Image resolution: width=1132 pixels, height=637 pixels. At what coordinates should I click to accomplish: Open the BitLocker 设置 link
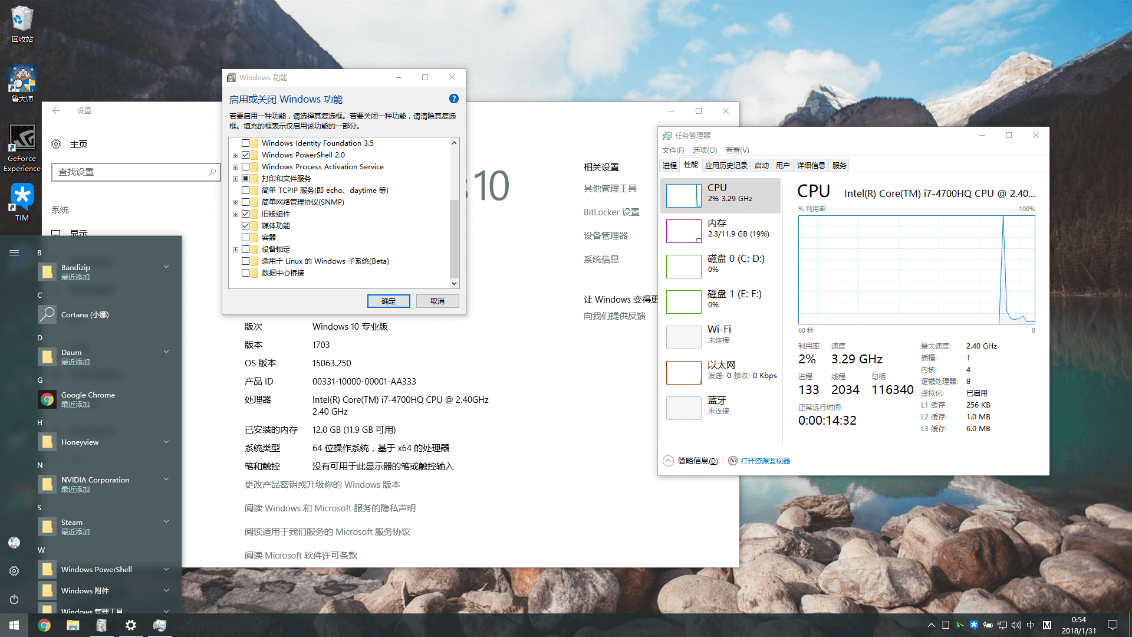click(x=611, y=212)
